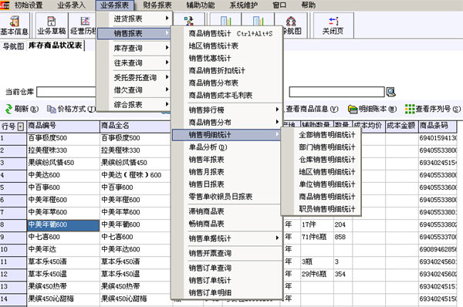Select 商品销售折扣统计 menu entry

click(226, 71)
